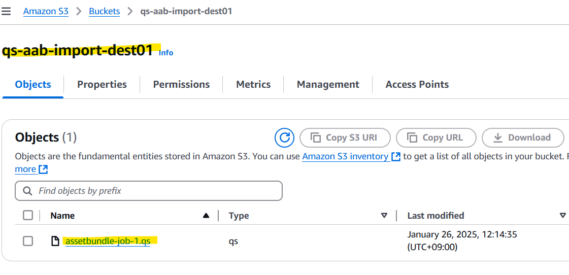Sort by Name using ascending arrow
Image resolution: width=569 pixels, height=275 pixels.
coord(206,216)
